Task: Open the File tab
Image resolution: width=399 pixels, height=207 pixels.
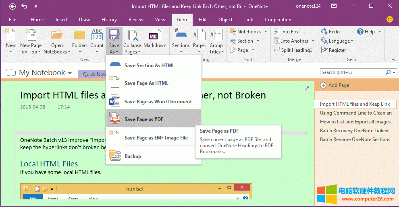Action: point(12,20)
